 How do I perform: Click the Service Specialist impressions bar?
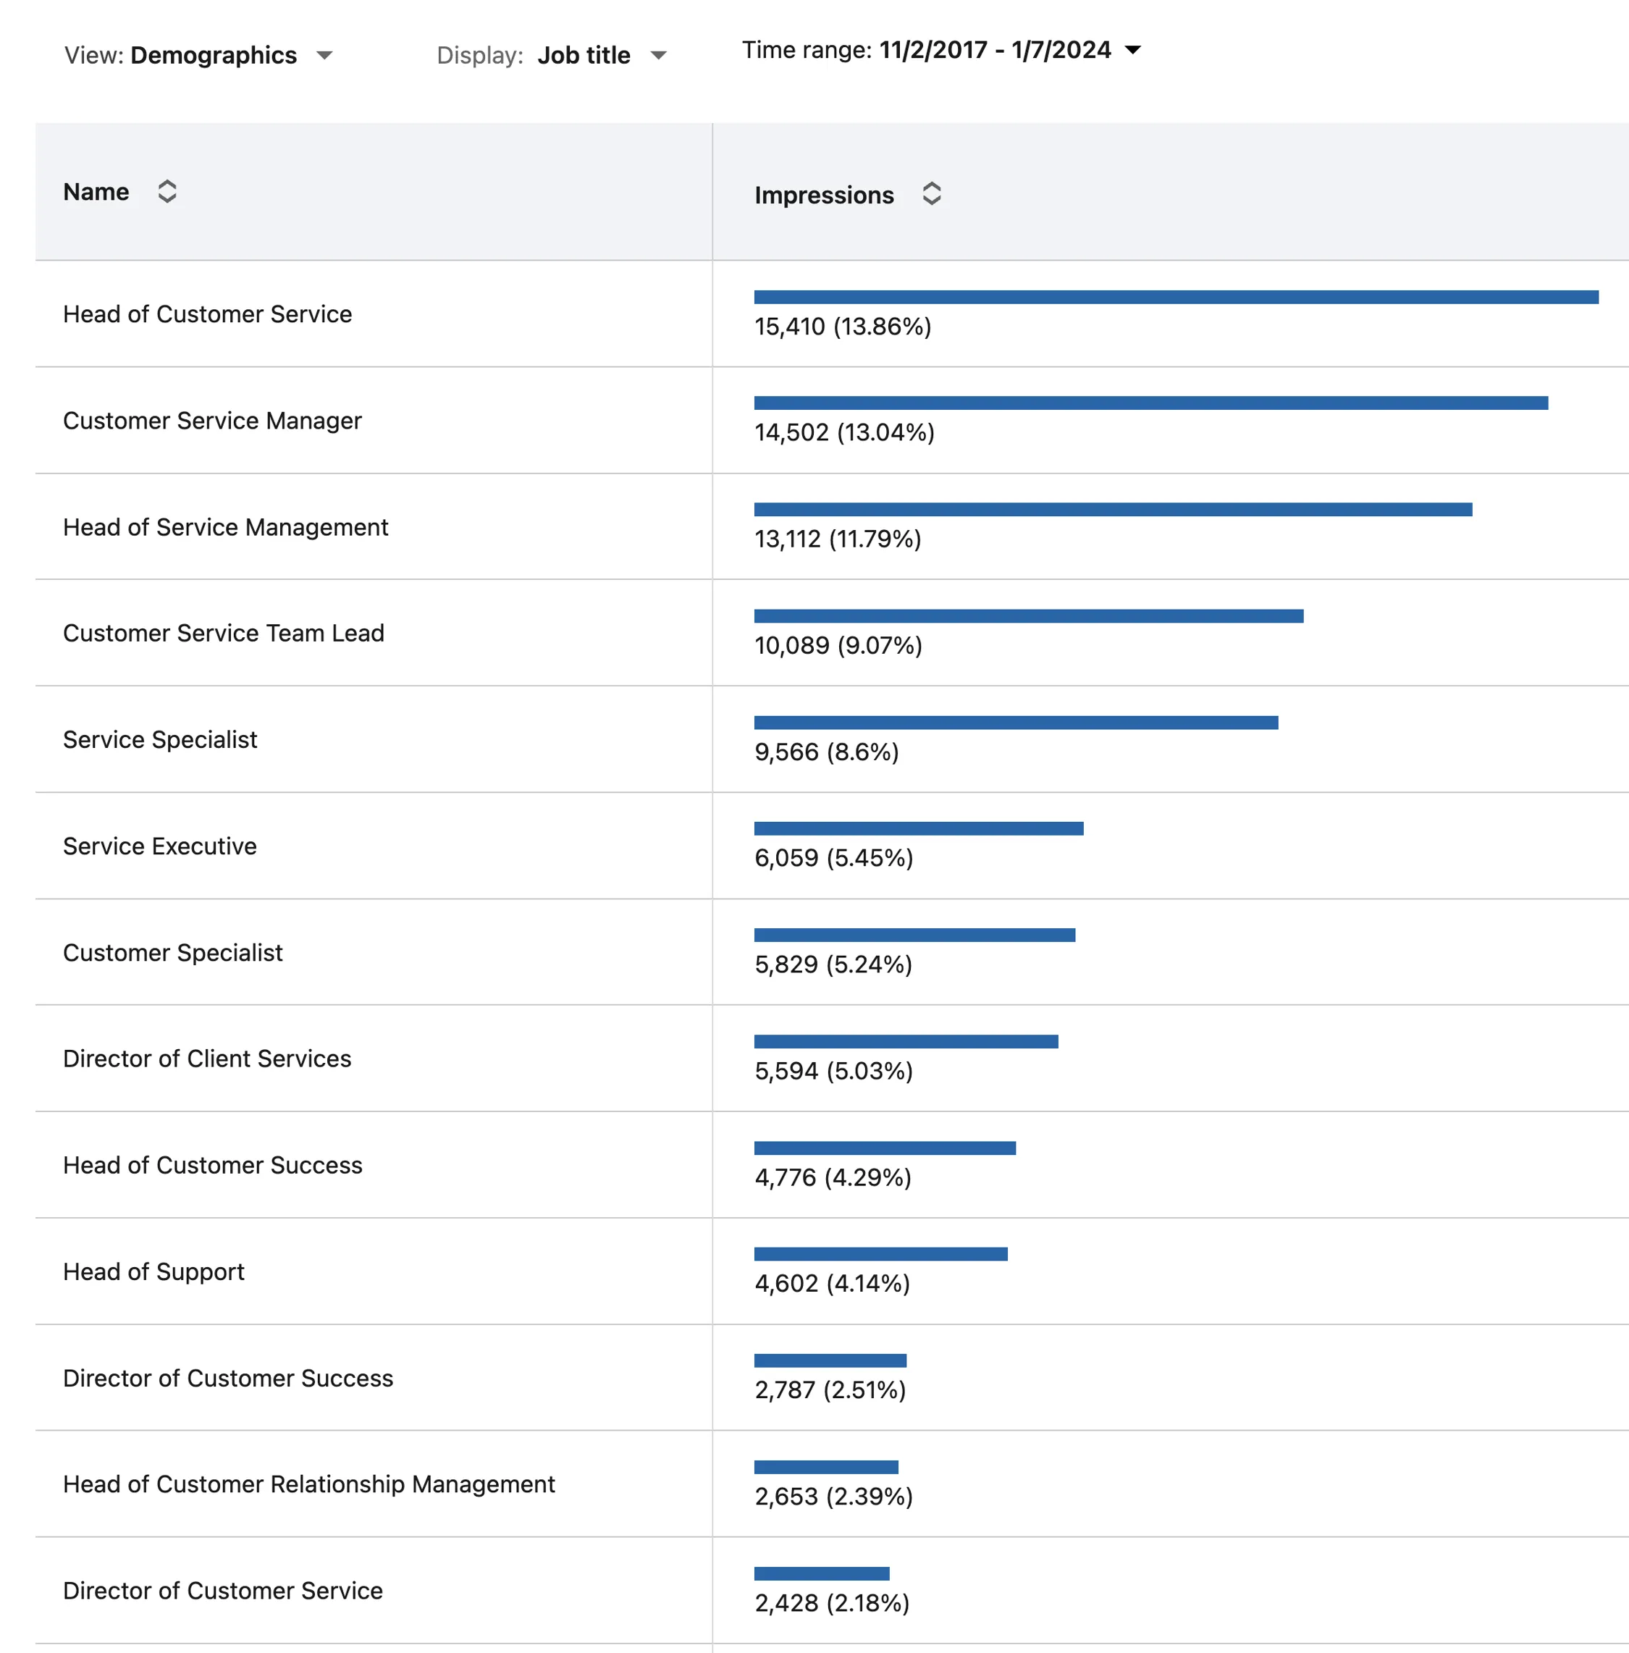pyautogui.click(x=1016, y=723)
